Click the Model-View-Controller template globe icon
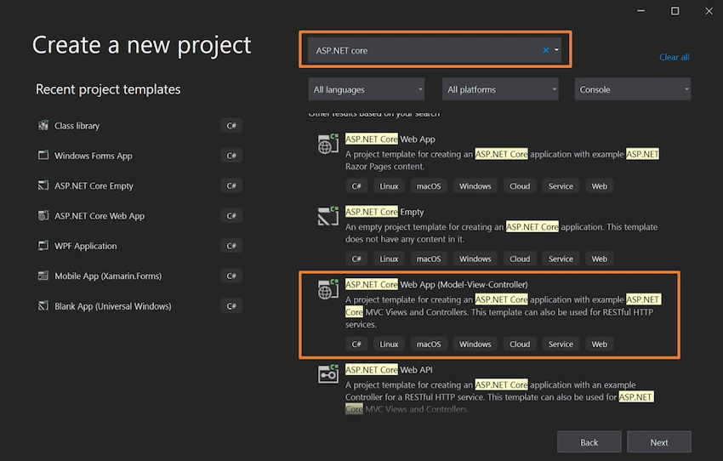This screenshot has height=461, width=723. [x=327, y=289]
